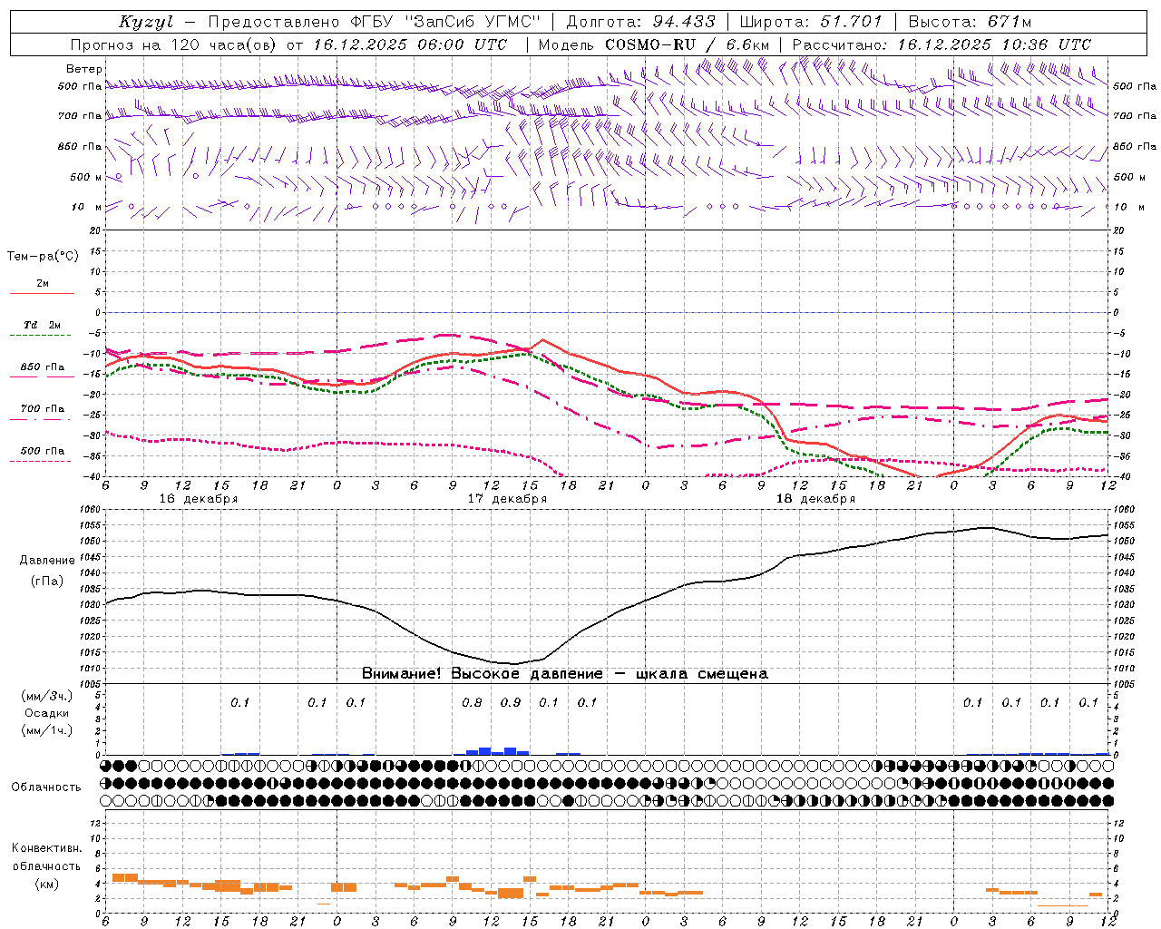This screenshot has height=929, width=1161.
Task: Click the "Тем-ра(°C)" temperature panel label
Action: 43,257
